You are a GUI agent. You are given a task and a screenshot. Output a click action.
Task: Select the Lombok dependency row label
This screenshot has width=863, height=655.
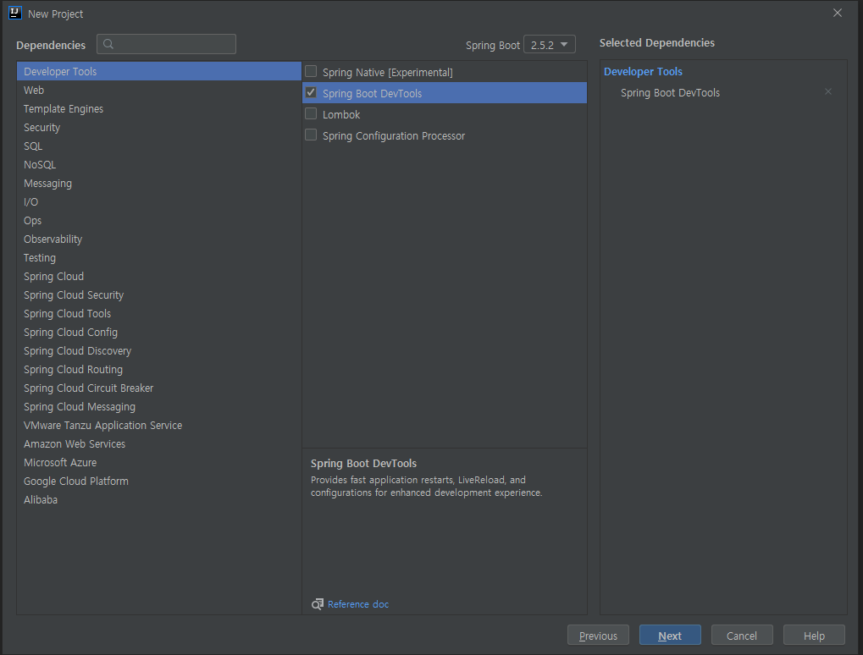point(341,114)
